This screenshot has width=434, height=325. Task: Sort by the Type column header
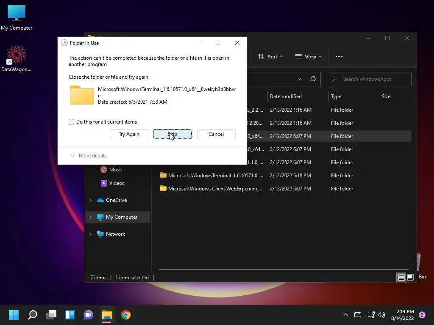click(353, 96)
